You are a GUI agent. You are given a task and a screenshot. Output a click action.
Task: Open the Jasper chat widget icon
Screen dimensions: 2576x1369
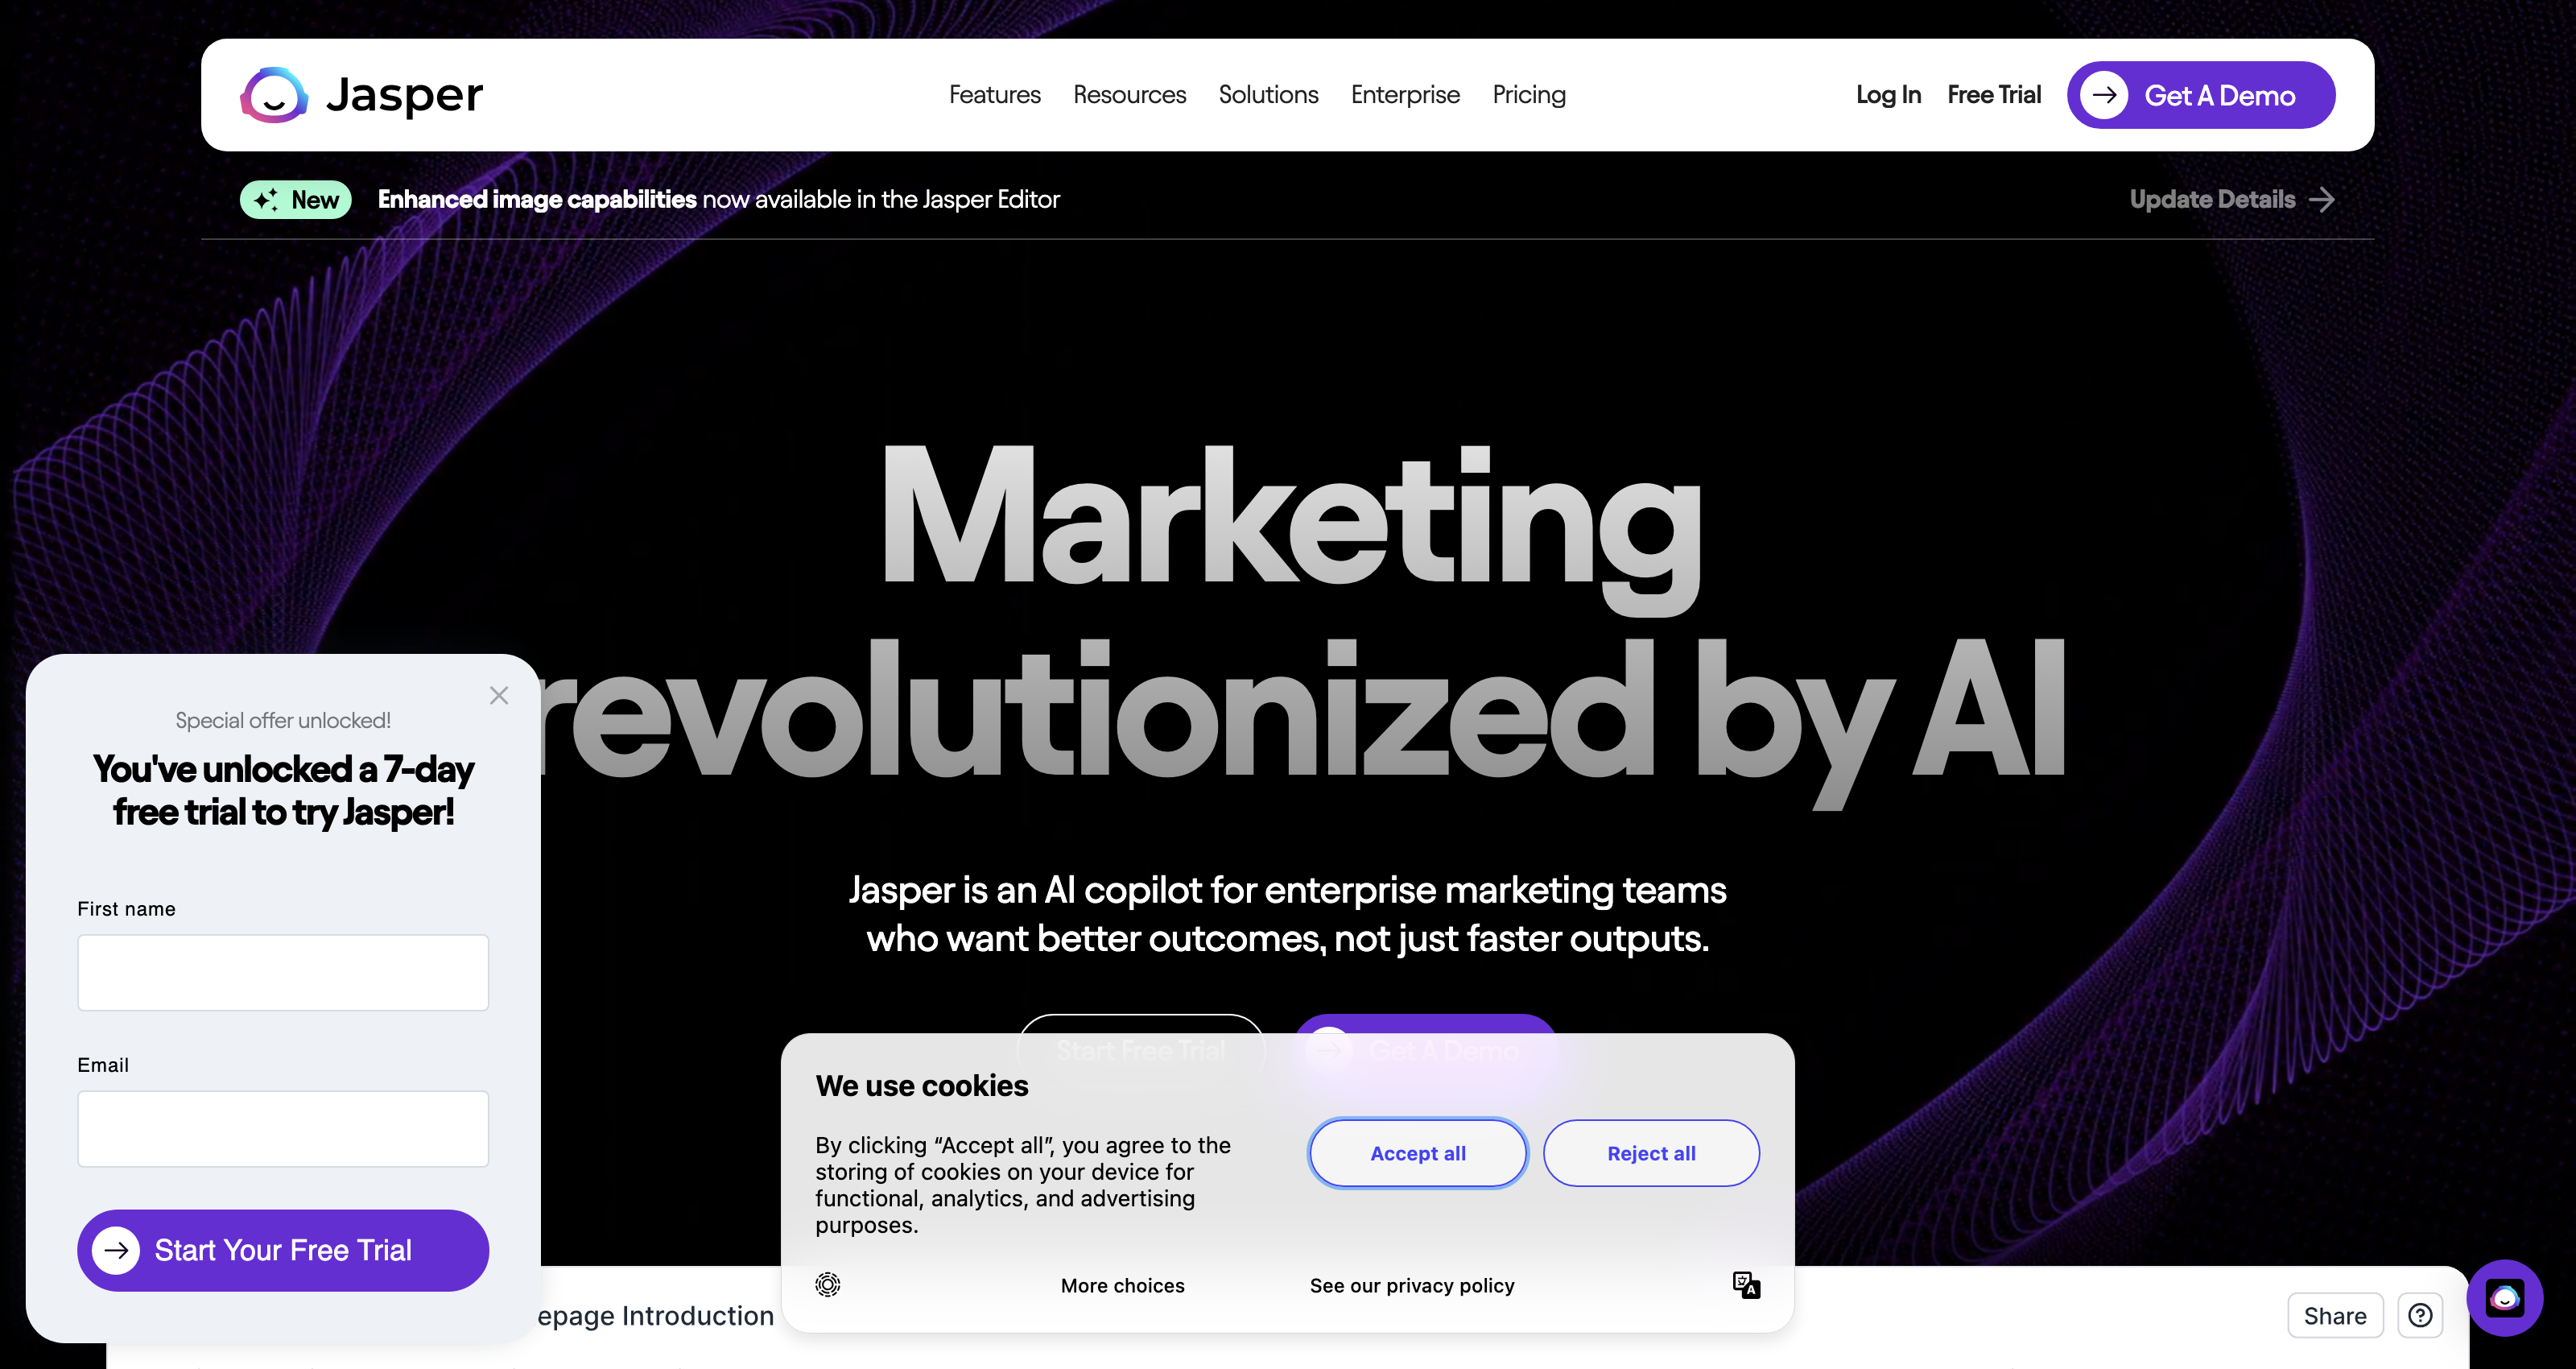(x=2505, y=1298)
